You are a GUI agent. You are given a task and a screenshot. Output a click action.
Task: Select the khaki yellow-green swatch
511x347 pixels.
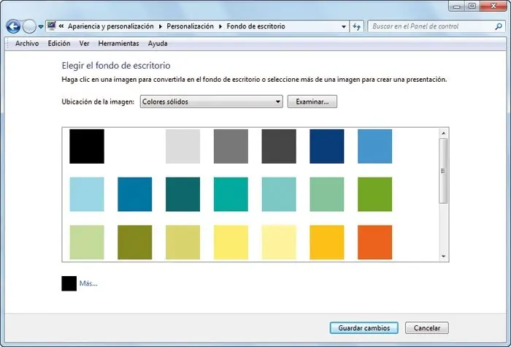pyautogui.click(x=182, y=243)
